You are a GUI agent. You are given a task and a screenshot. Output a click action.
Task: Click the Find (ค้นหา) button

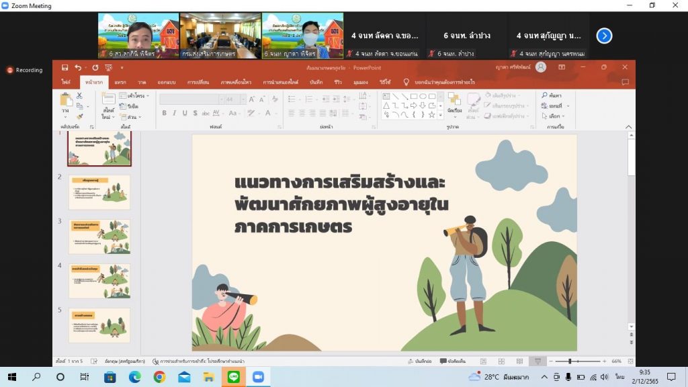pyautogui.click(x=552, y=96)
